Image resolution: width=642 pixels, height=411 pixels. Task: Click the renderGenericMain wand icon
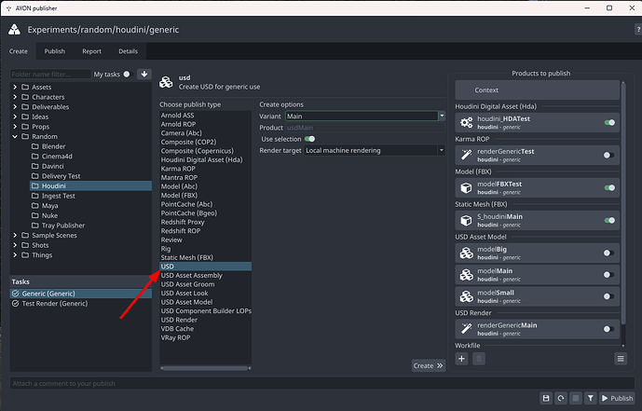pos(466,329)
